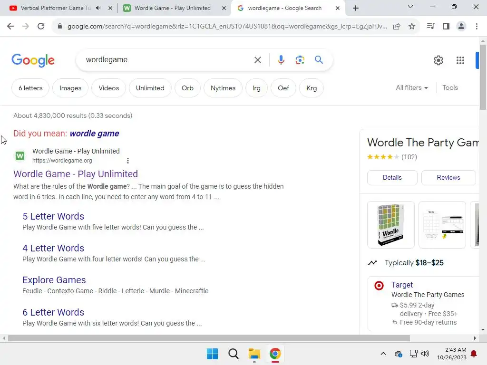This screenshot has width=487, height=365.
Task: Click the Details button in product panel
Action: tap(392, 178)
